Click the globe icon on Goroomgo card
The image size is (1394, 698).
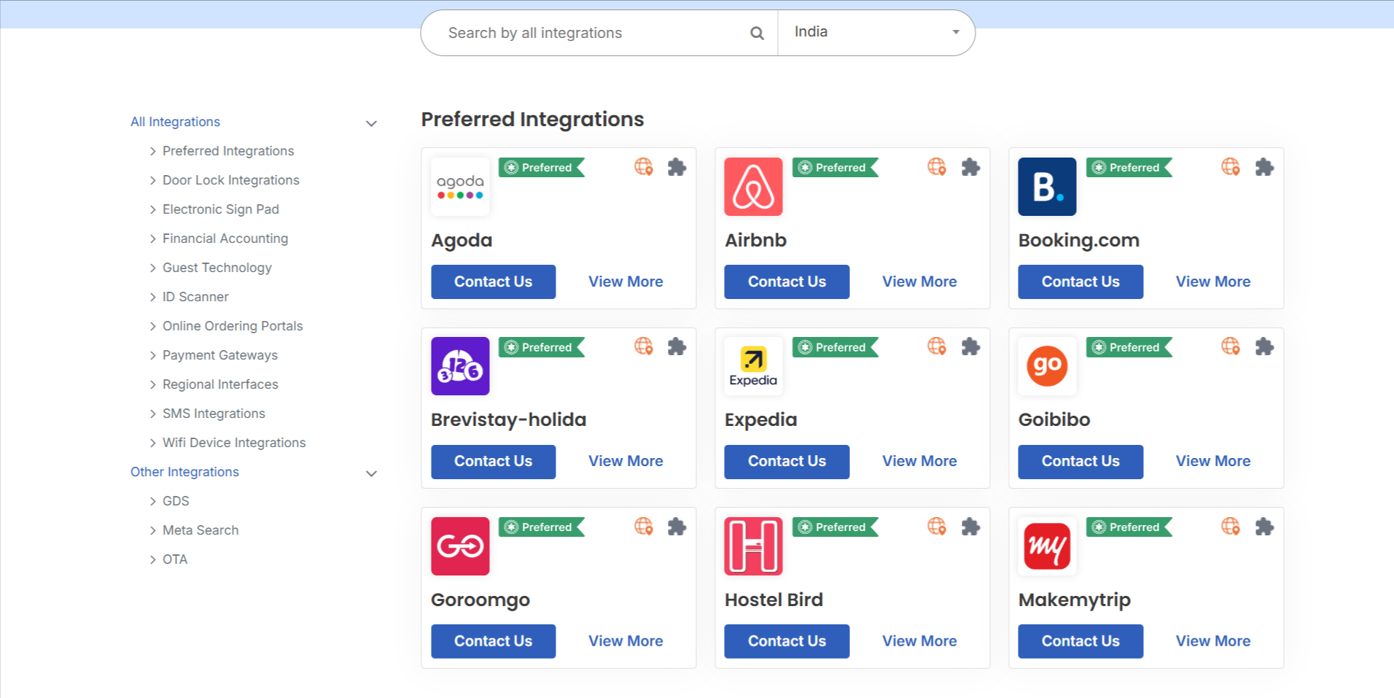pyautogui.click(x=644, y=527)
